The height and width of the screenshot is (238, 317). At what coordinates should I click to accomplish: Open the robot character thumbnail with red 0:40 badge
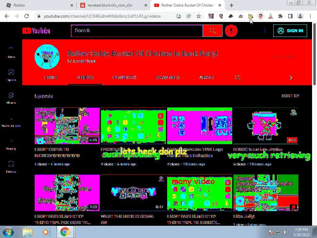(x=266, y=126)
